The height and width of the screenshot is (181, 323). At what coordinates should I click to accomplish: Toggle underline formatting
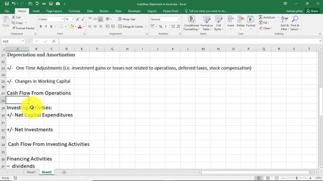[51, 27]
